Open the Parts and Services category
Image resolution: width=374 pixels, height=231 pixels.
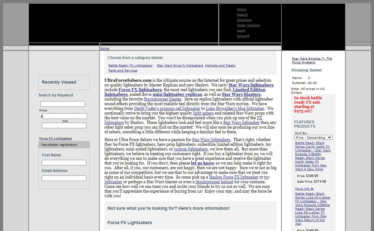(123, 71)
